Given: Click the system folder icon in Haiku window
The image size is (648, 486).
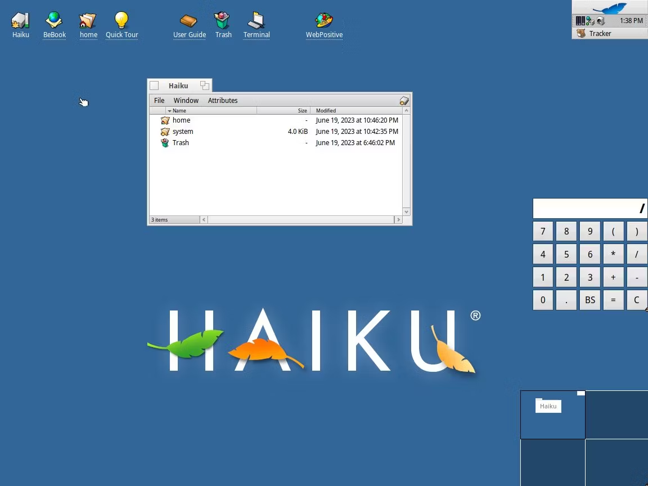Looking at the screenshot, I should coord(165,132).
